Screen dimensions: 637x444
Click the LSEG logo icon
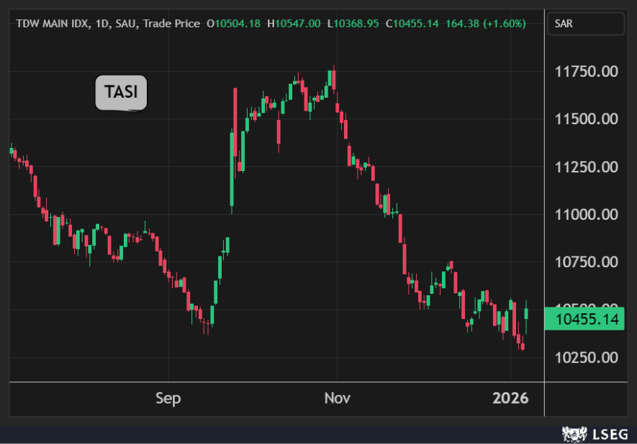click(572, 434)
